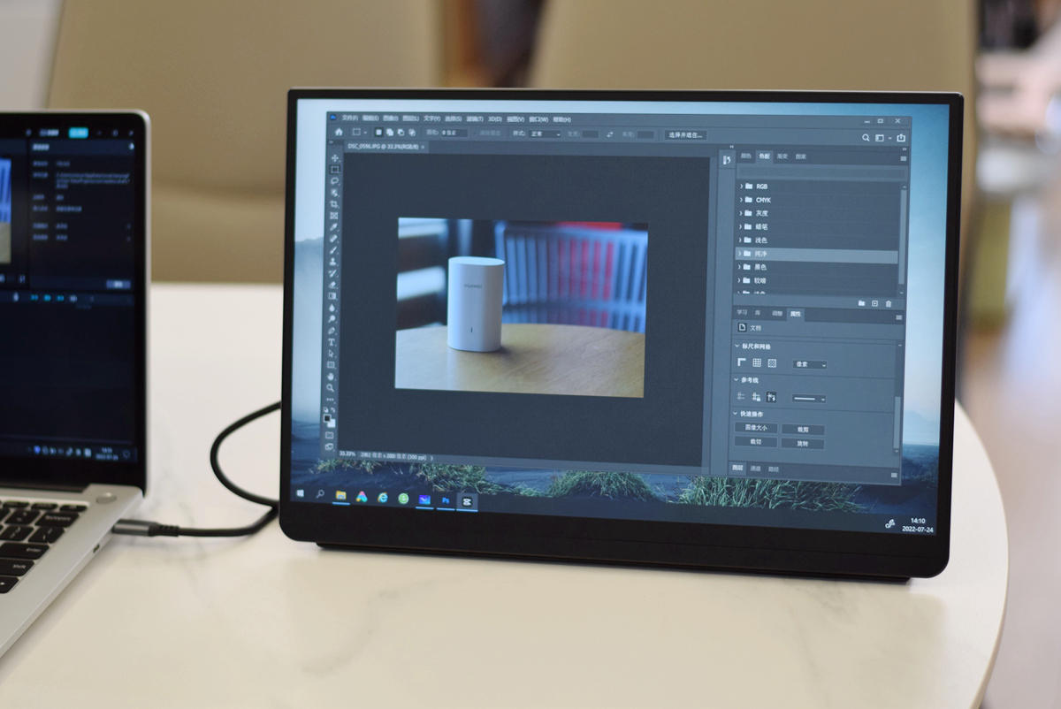Expand the RGB swatch folder

[741, 187]
